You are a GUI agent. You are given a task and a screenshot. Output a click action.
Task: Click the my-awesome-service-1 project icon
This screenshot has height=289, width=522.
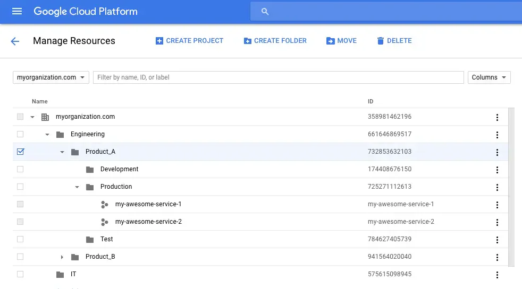105,205
